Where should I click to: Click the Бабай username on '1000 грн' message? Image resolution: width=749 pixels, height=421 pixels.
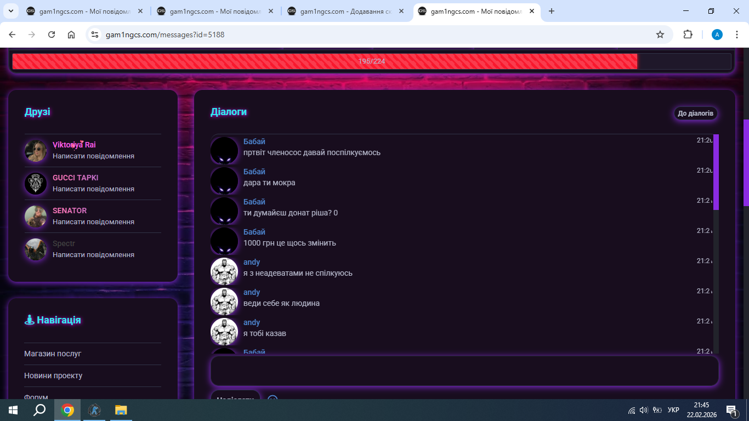254,232
